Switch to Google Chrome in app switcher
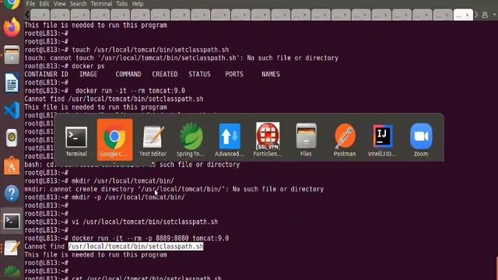Screen dimensions: 498x280 point(114,140)
